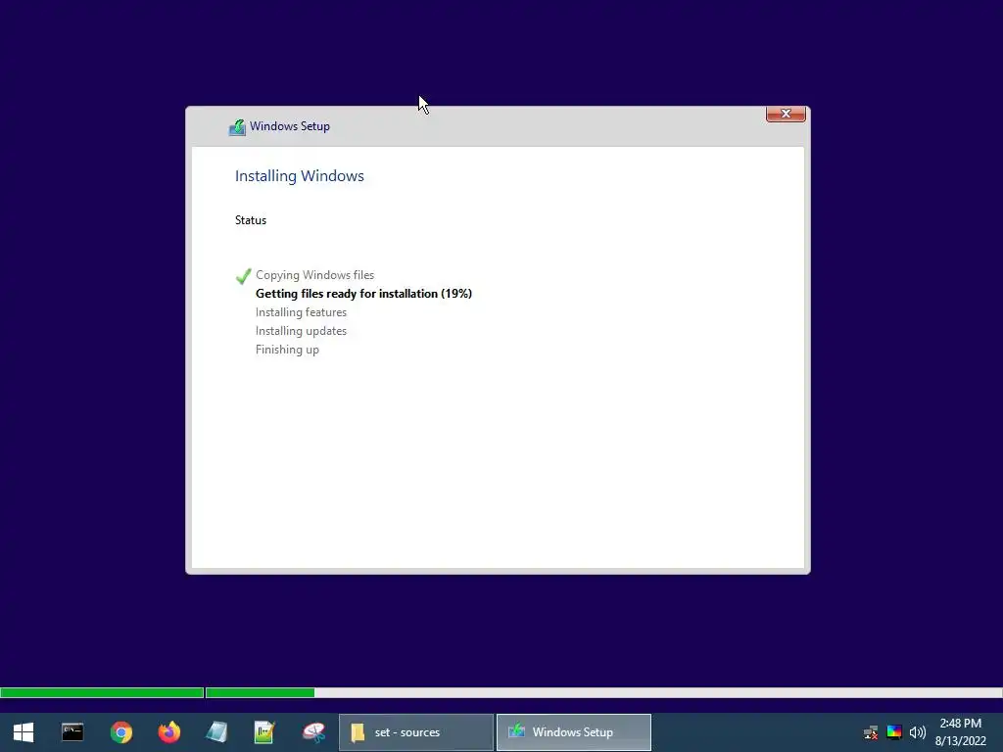This screenshot has height=752, width=1003.
Task: Open the Windows Start menu
Action: tap(24, 732)
